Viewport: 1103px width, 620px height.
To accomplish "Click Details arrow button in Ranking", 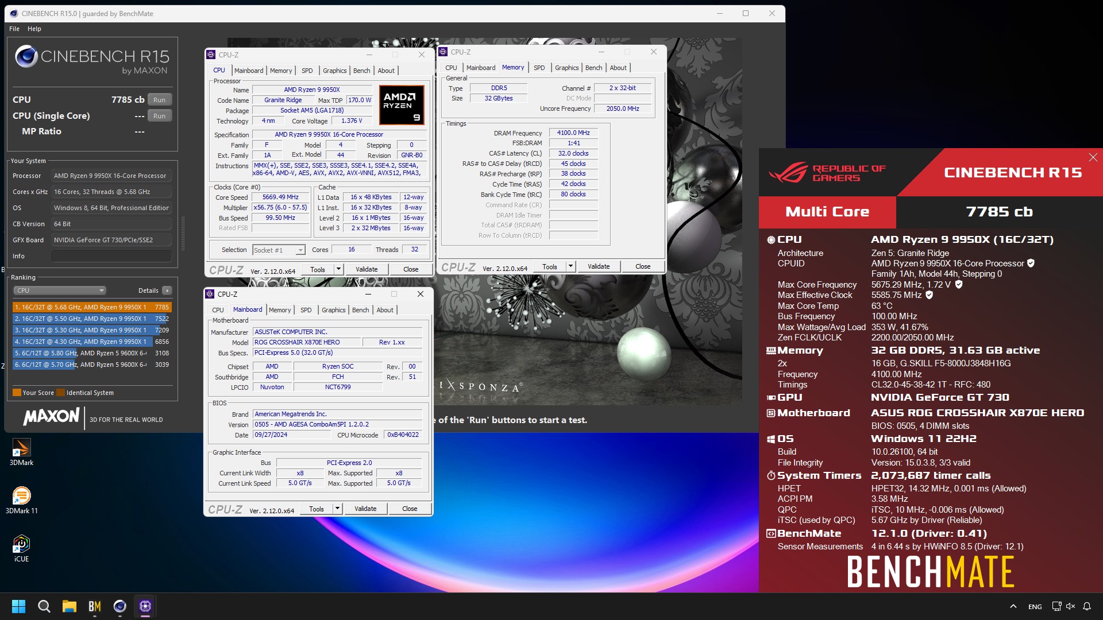I will [x=167, y=290].
